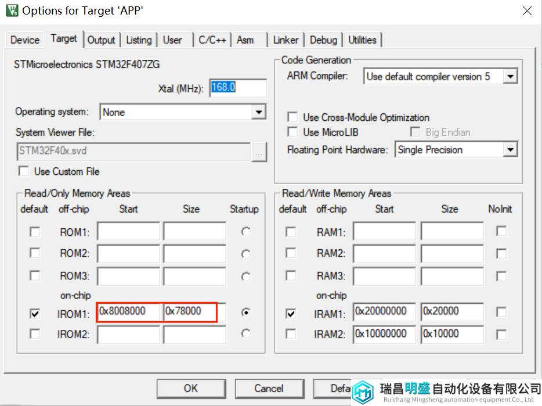Click the IRAM2 Size field 0x10000
The height and width of the screenshot is (406, 542).
(452, 335)
